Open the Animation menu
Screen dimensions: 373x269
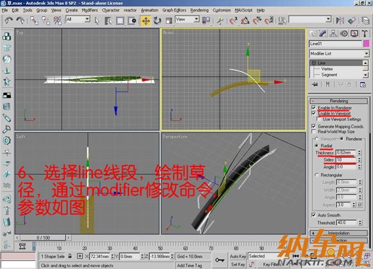pos(149,10)
